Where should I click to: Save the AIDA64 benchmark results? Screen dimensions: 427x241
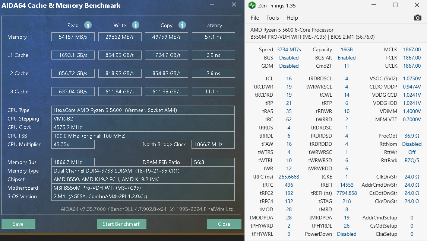(18, 224)
